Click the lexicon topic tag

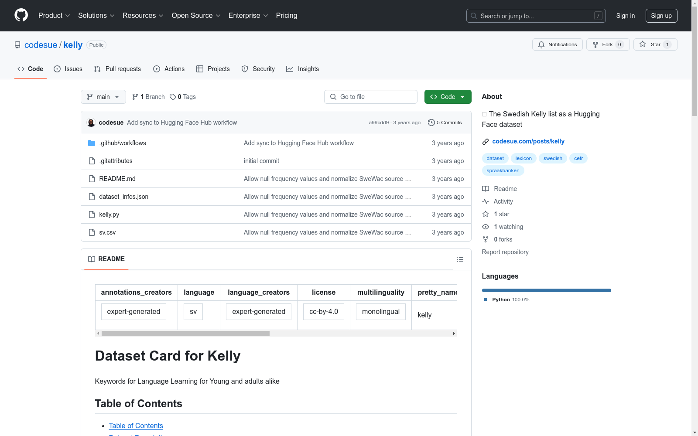[x=523, y=158]
